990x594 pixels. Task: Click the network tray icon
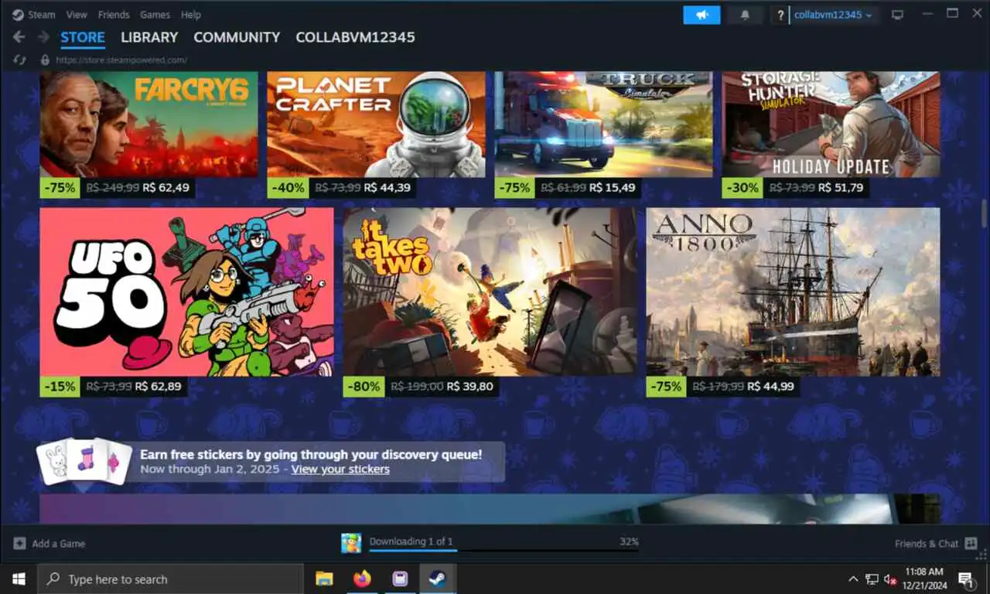[872, 579]
